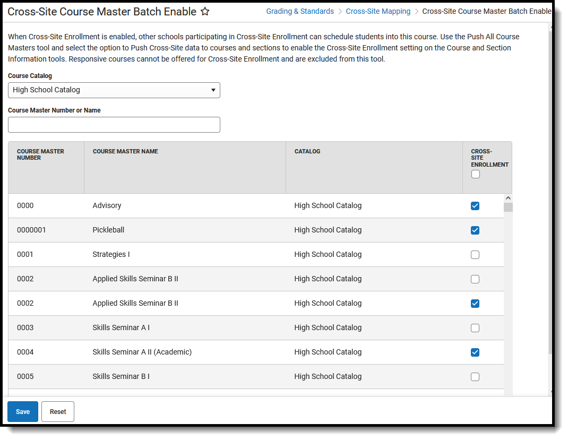Click the Reset button
This screenshot has height=440, width=568.
click(58, 411)
